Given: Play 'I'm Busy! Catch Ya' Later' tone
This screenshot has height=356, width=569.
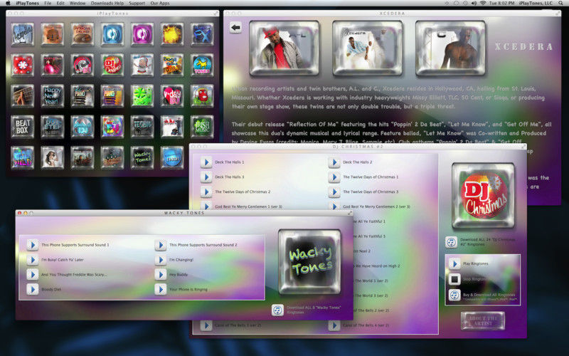Looking at the screenshot, I should pos(33,260).
